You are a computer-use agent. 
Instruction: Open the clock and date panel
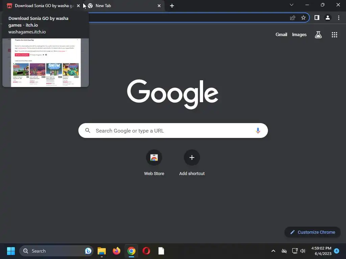click(321, 251)
